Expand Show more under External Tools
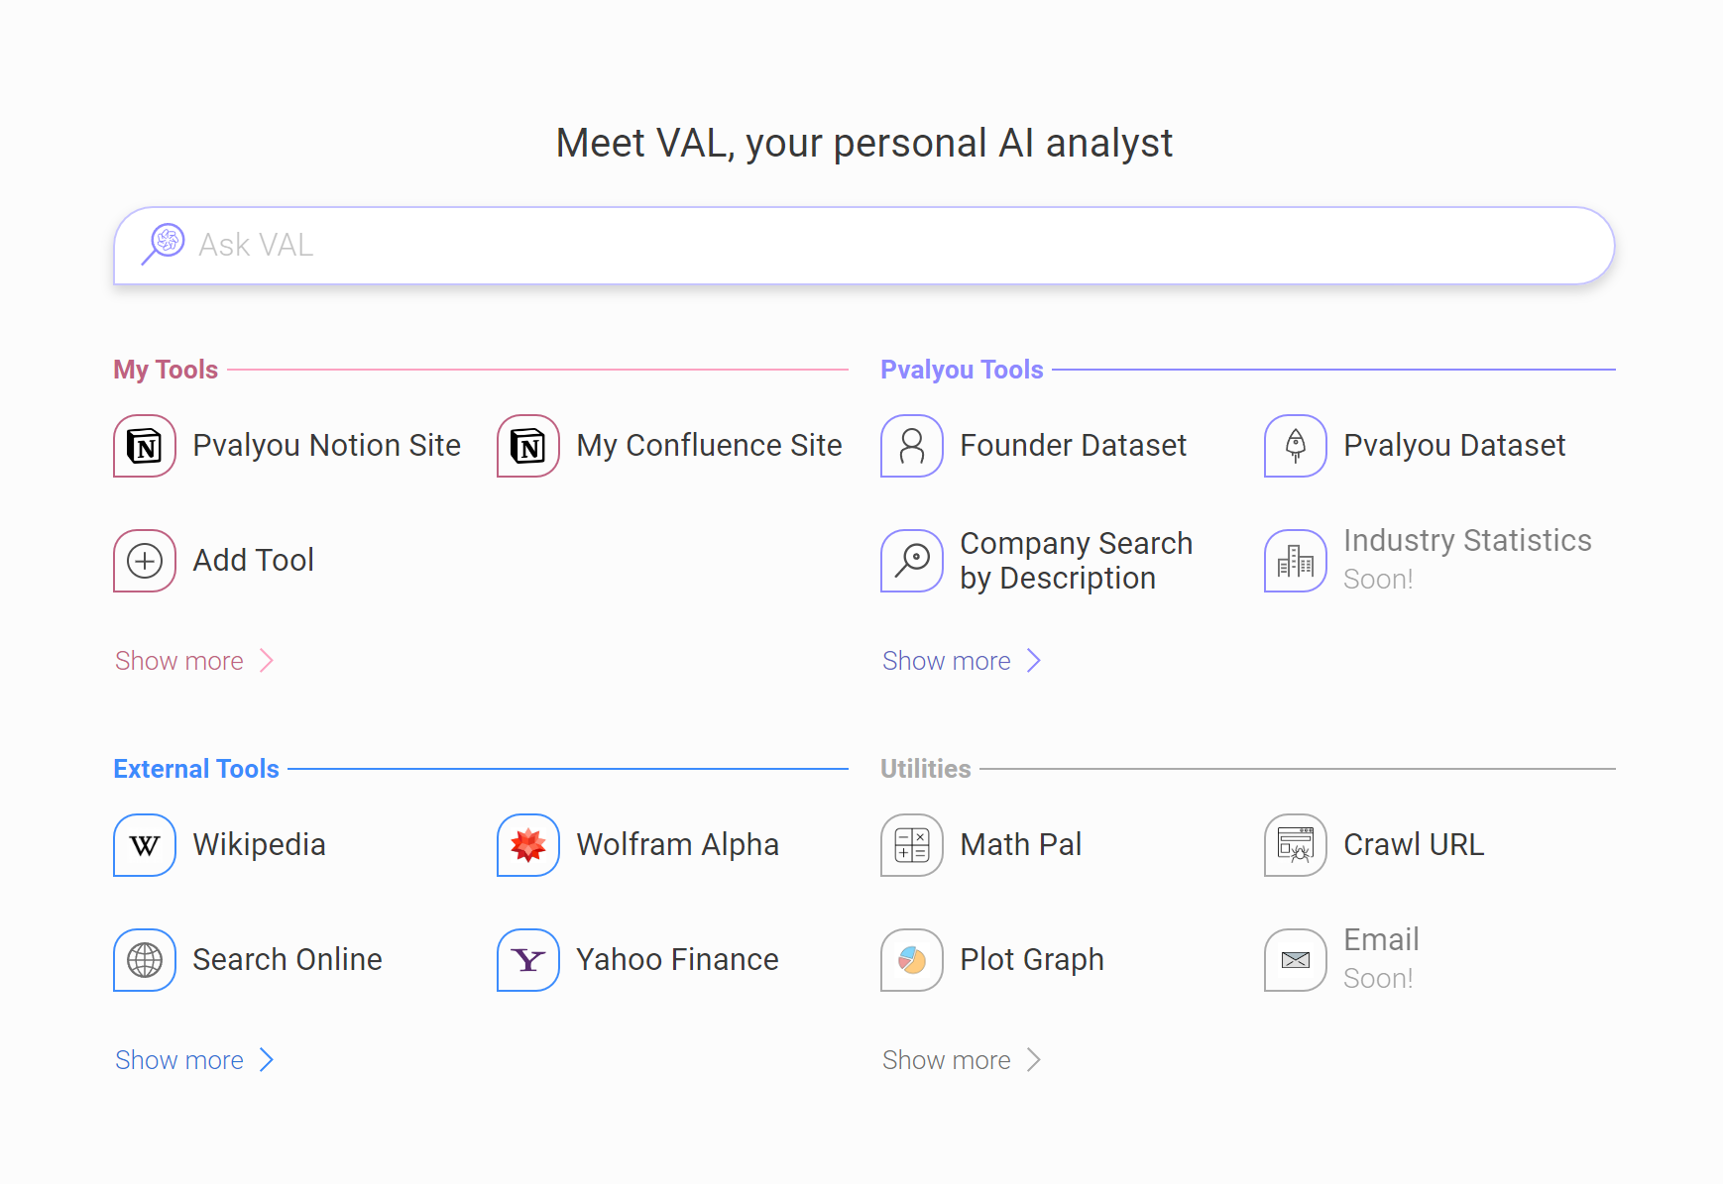Screen dimensions: 1723x1184 click(193, 1060)
